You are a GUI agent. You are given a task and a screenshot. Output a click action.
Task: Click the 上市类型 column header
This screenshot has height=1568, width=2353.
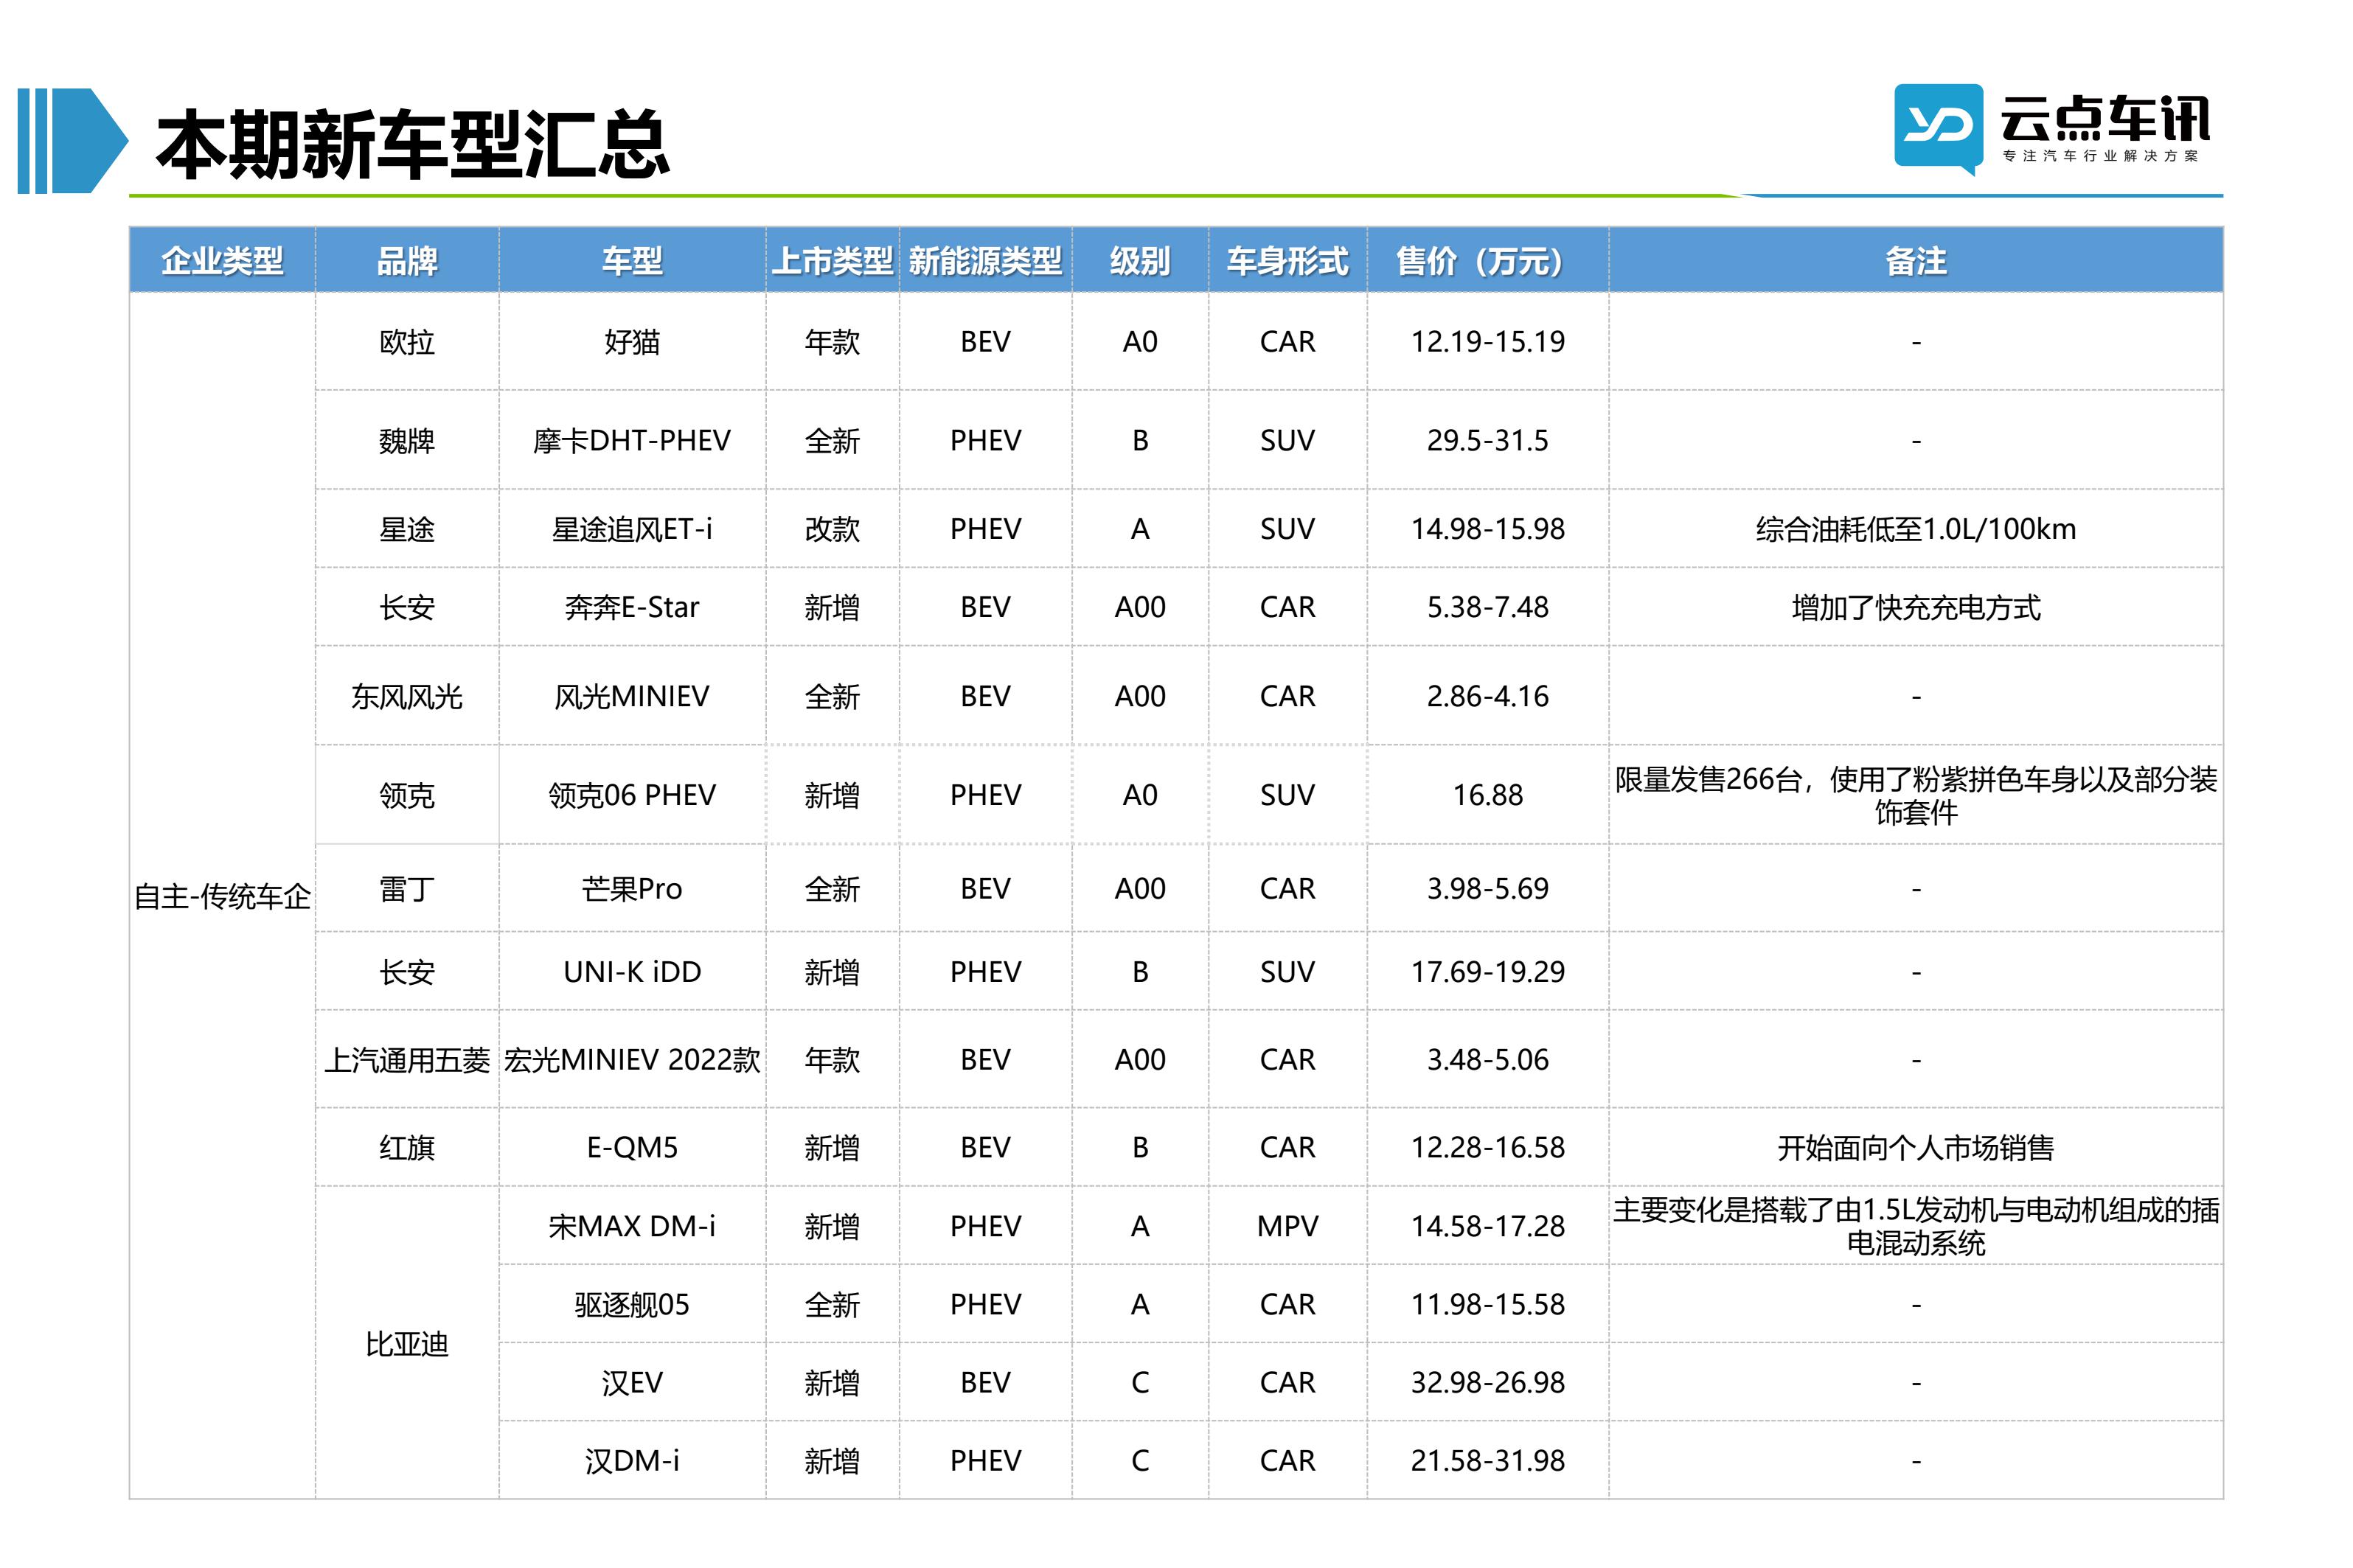832,261
